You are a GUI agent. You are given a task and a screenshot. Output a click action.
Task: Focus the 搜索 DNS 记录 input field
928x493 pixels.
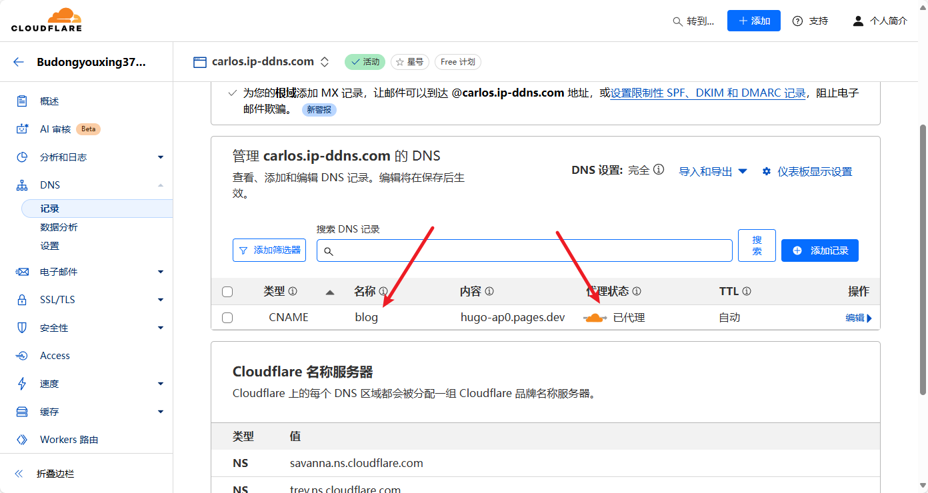tap(525, 250)
